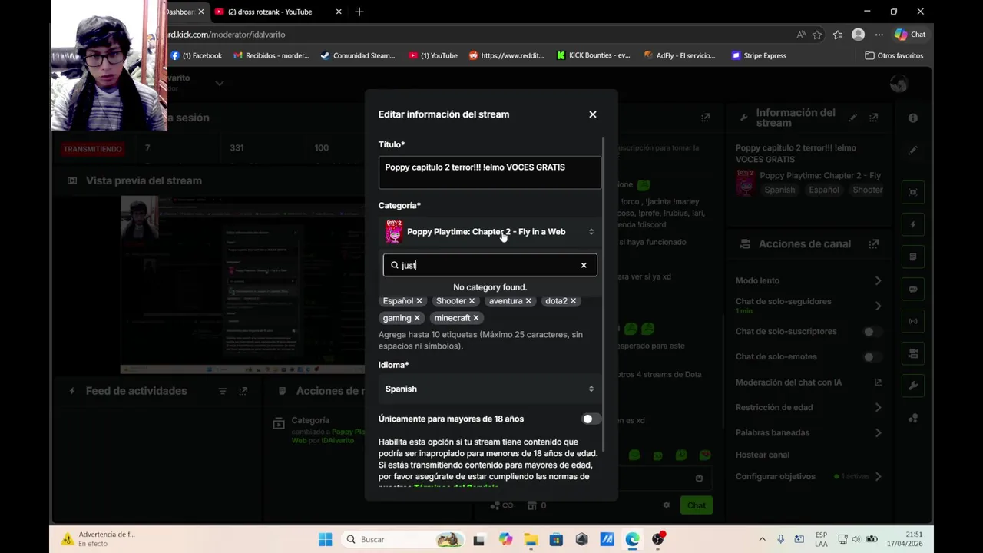Viewport: 983px width, 553px height.
Task: Remove the aventura tag
Action: 528,301
